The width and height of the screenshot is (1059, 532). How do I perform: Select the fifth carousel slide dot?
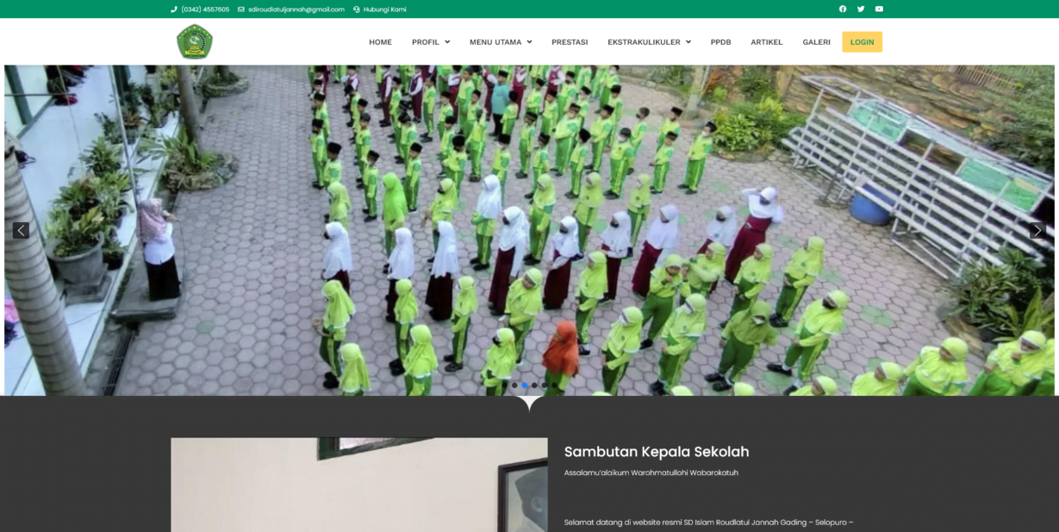(x=545, y=386)
